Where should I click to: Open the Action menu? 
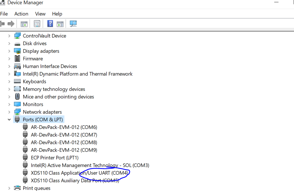(21, 14)
